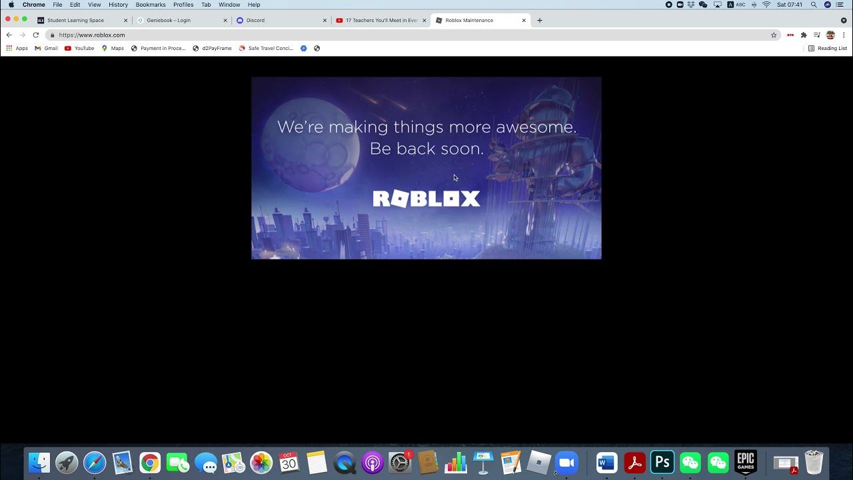Open Microsoft Word from the Dock
The image size is (853, 480).
tap(606, 462)
